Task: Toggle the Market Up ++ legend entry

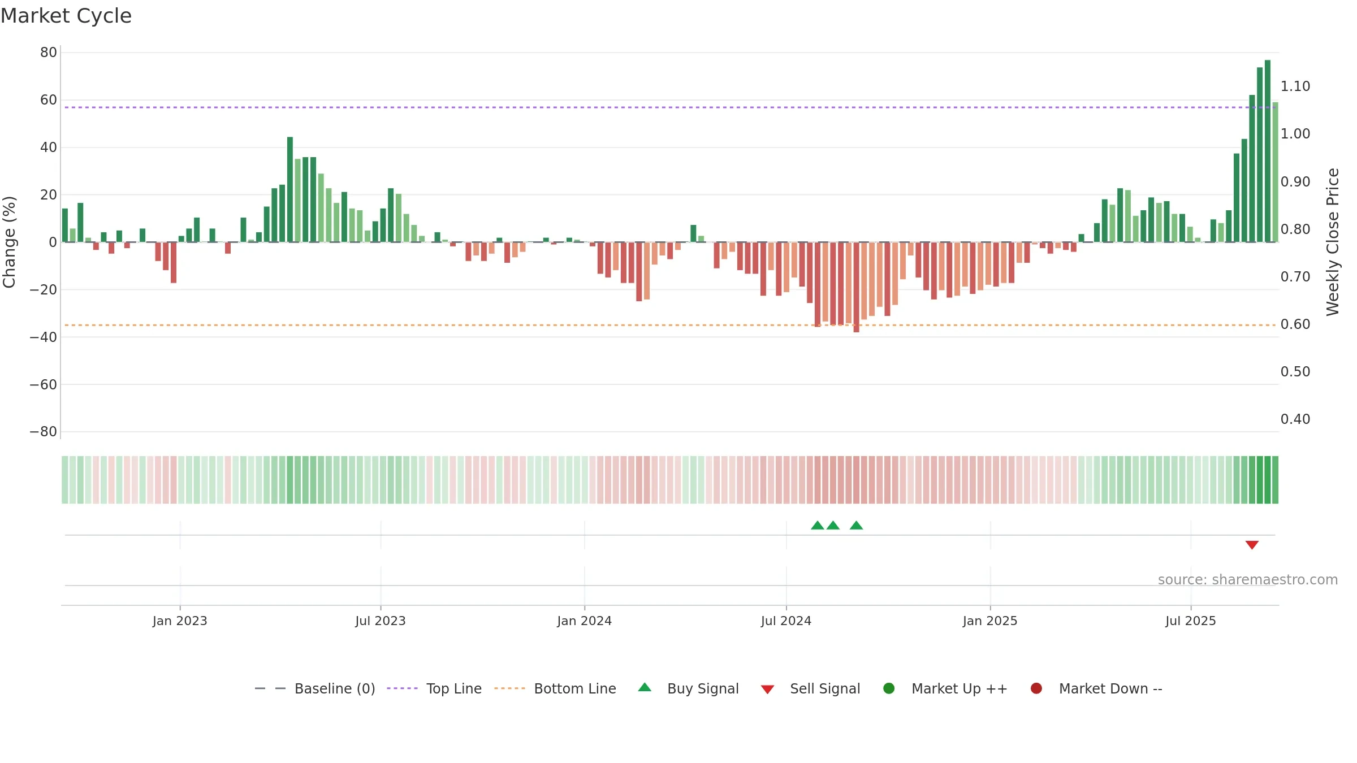Action: tap(945, 688)
